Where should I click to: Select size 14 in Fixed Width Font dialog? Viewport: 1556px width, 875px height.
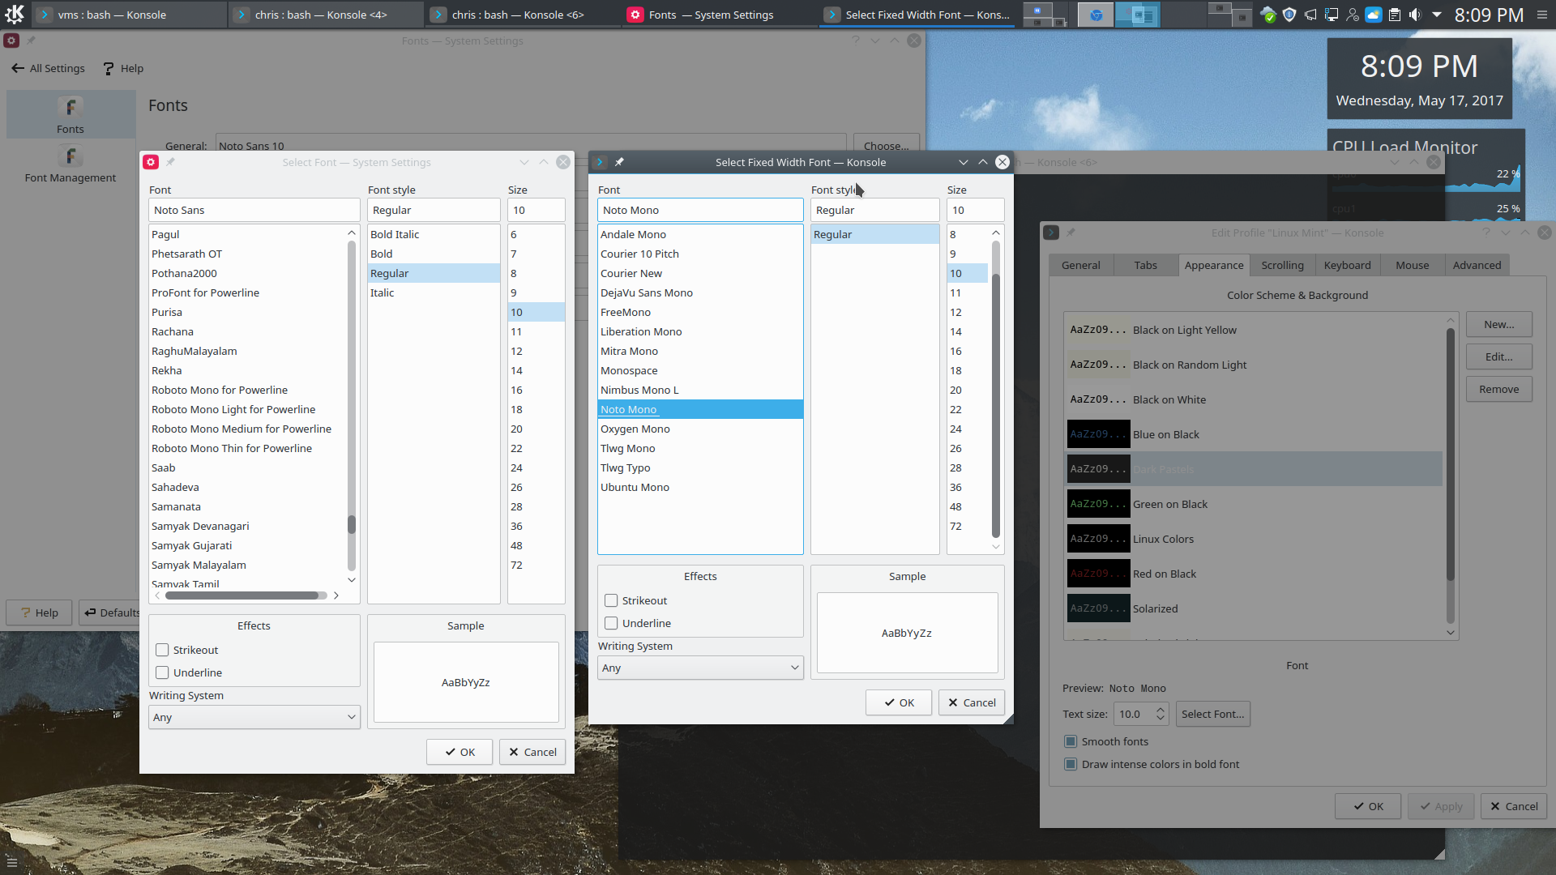(x=968, y=331)
